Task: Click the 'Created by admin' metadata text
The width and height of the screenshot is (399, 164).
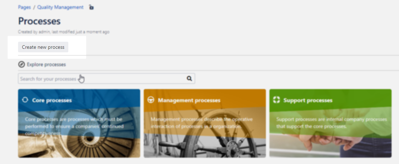Action: point(64,32)
